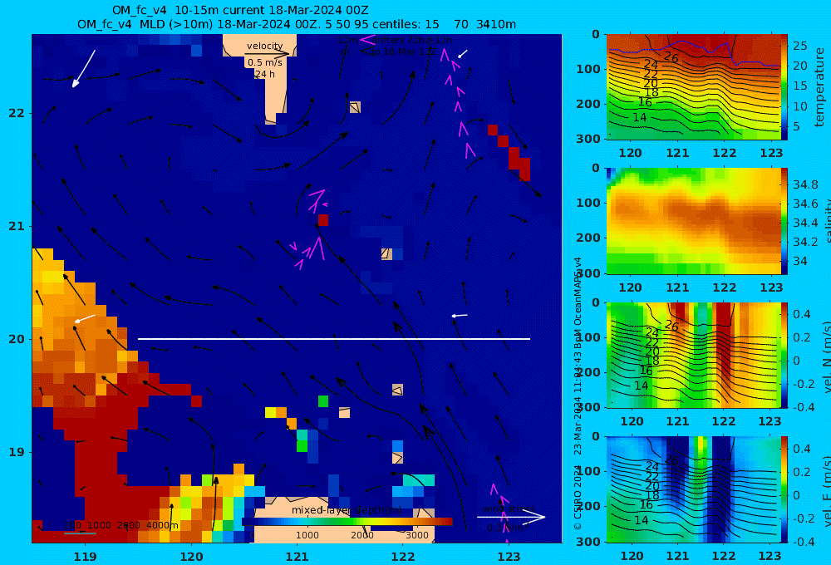Click longitude label 122 under main map
This screenshot has height=565, width=831.
403,557
